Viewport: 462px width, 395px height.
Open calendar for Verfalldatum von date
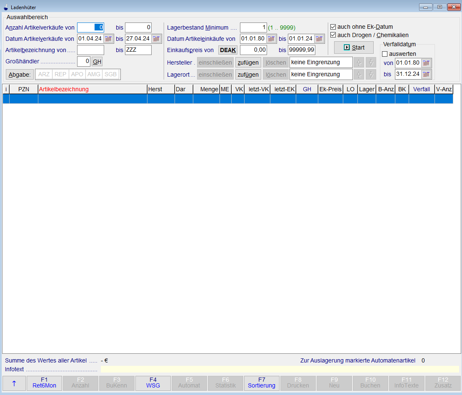pyautogui.click(x=426, y=63)
